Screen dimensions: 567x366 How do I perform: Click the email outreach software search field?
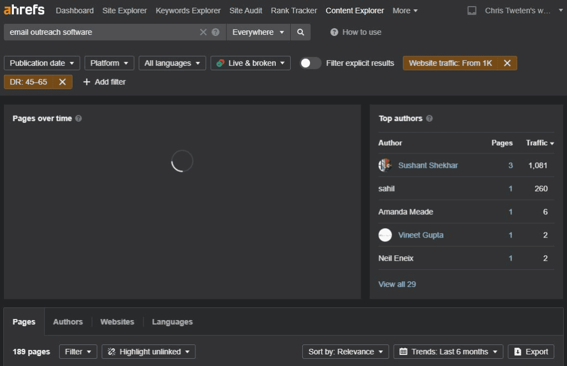(x=101, y=32)
